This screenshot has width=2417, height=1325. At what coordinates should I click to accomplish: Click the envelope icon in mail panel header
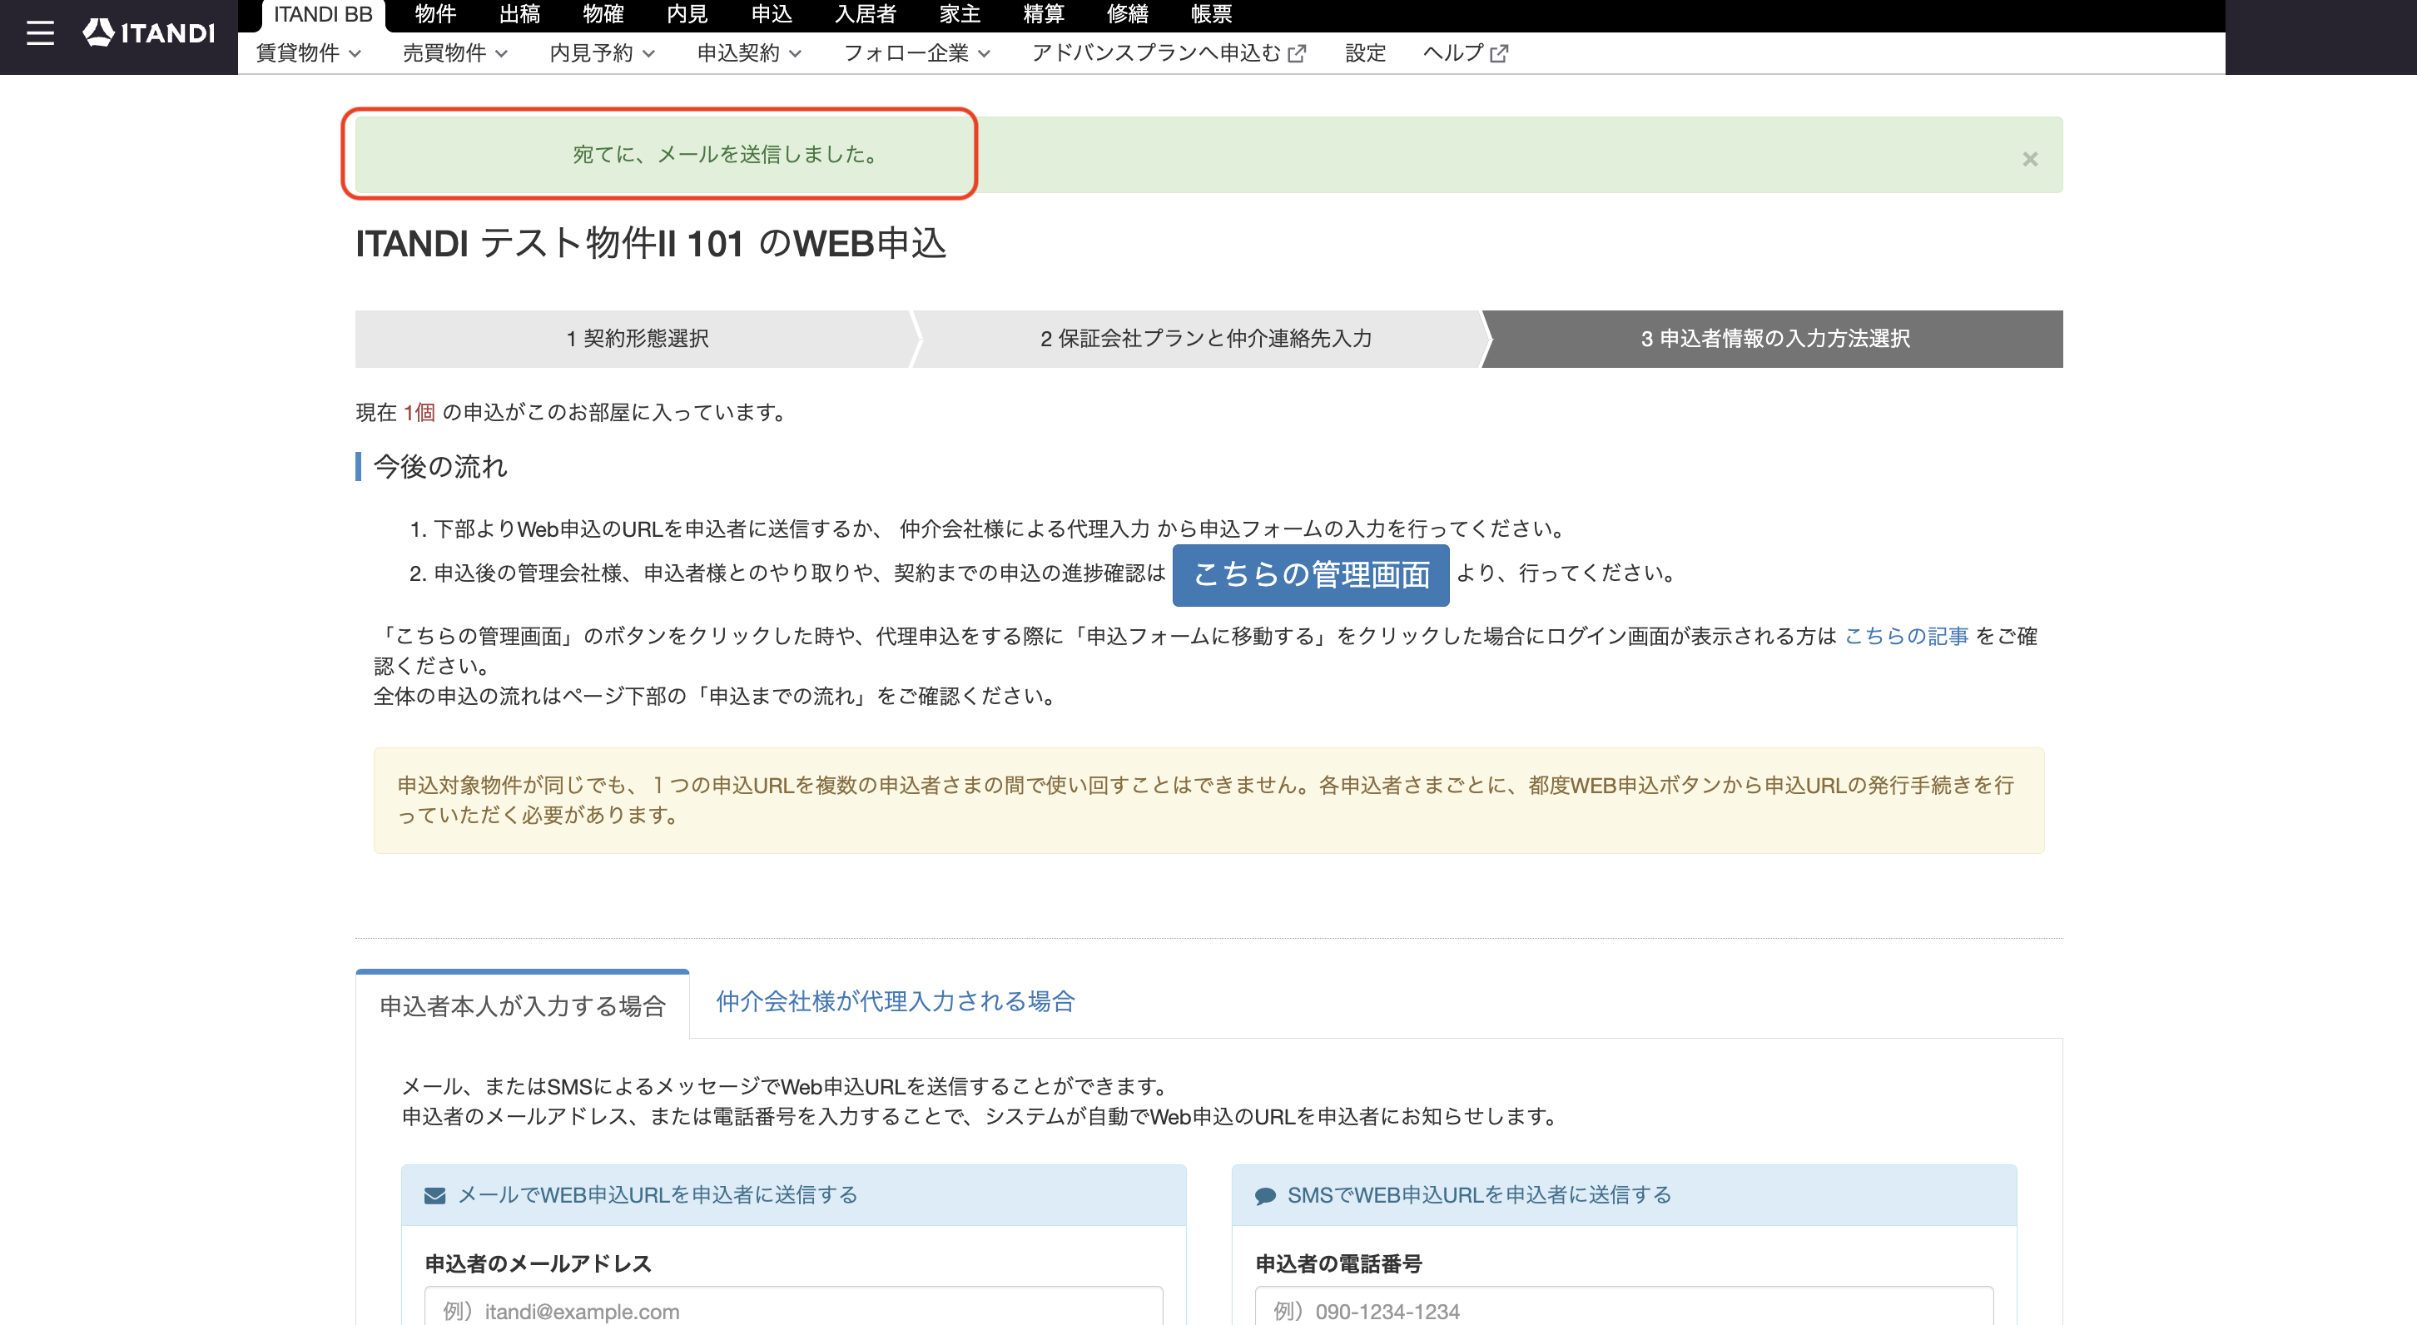(x=434, y=1195)
